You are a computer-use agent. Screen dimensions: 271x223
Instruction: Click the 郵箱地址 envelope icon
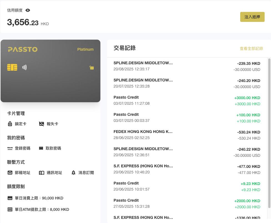point(10,173)
